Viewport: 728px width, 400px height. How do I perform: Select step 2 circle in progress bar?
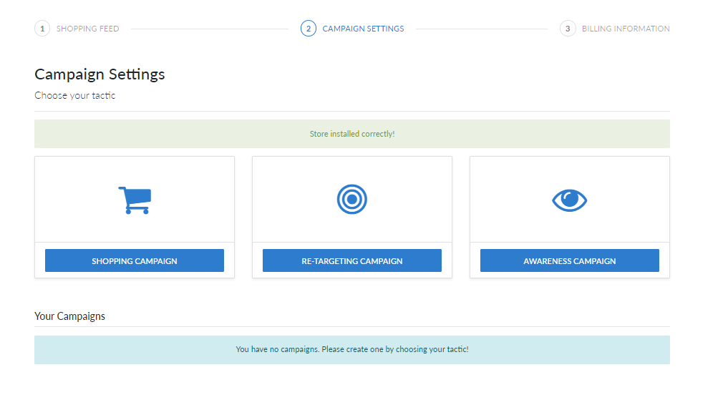(x=309, y=29)
